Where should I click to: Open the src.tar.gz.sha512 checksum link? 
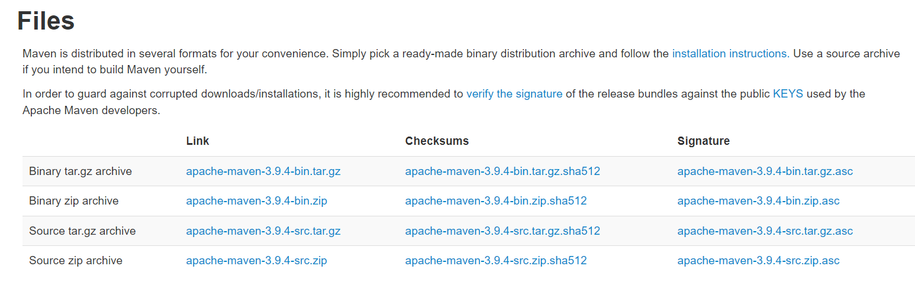502,231
